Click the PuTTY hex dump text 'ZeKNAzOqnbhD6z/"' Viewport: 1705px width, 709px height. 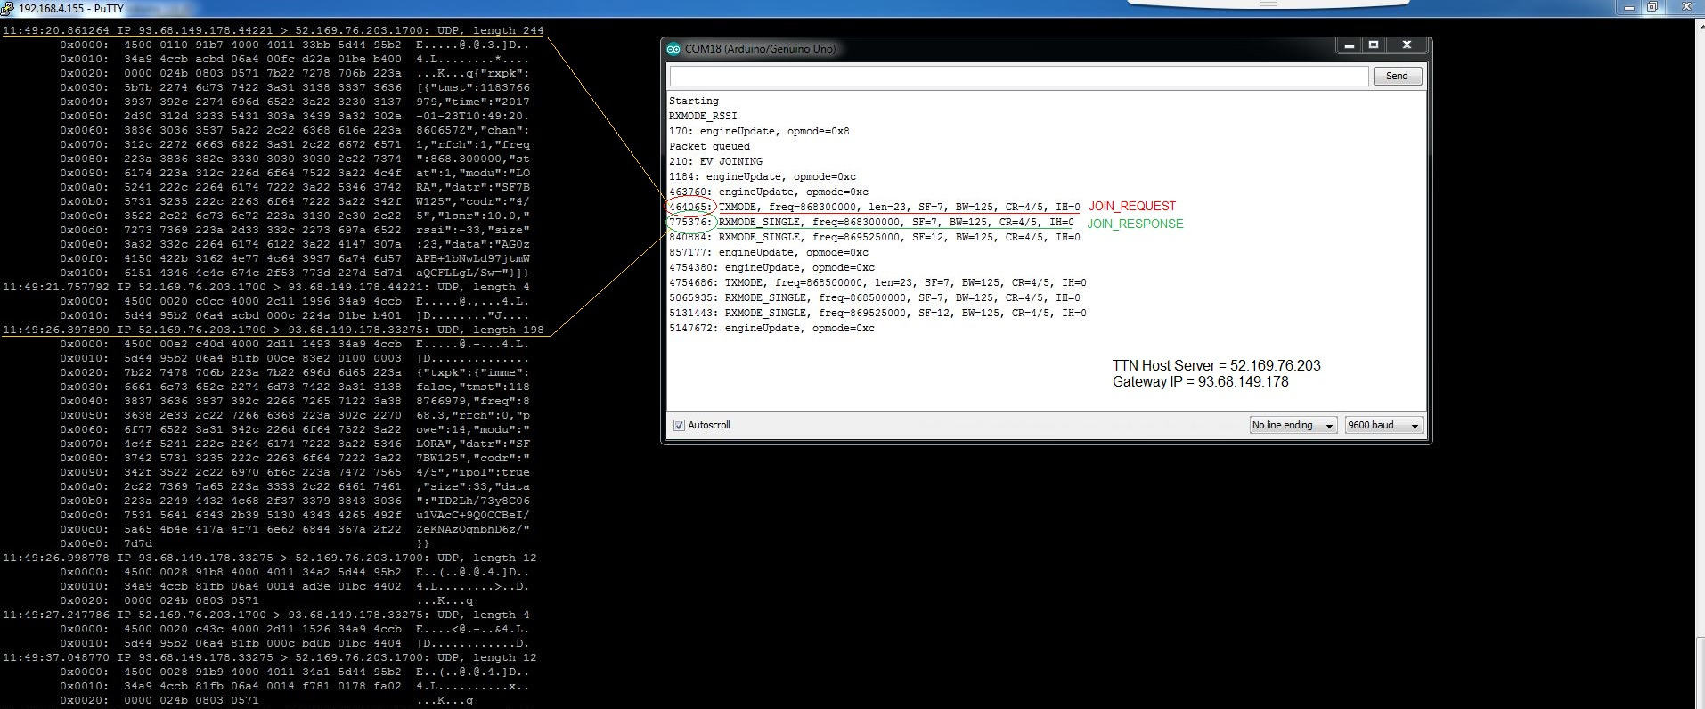point(472,529)
